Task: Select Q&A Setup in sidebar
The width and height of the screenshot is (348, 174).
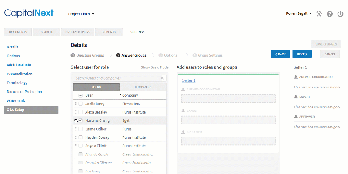Action: tap(31, 110)
